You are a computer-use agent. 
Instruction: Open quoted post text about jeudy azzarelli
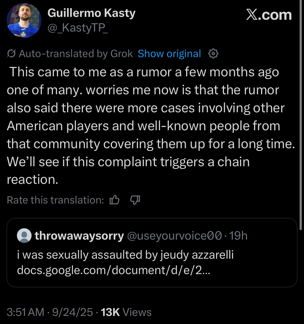[125, 255]
